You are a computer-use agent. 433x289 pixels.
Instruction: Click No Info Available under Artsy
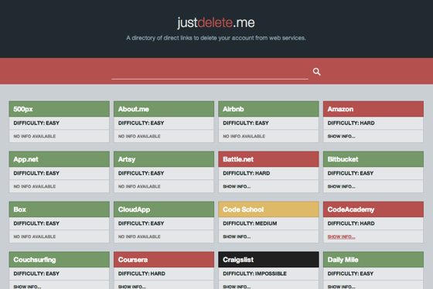[139, 186]
